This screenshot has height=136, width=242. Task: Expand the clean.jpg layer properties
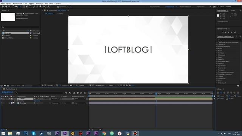(x=10, y=103)
